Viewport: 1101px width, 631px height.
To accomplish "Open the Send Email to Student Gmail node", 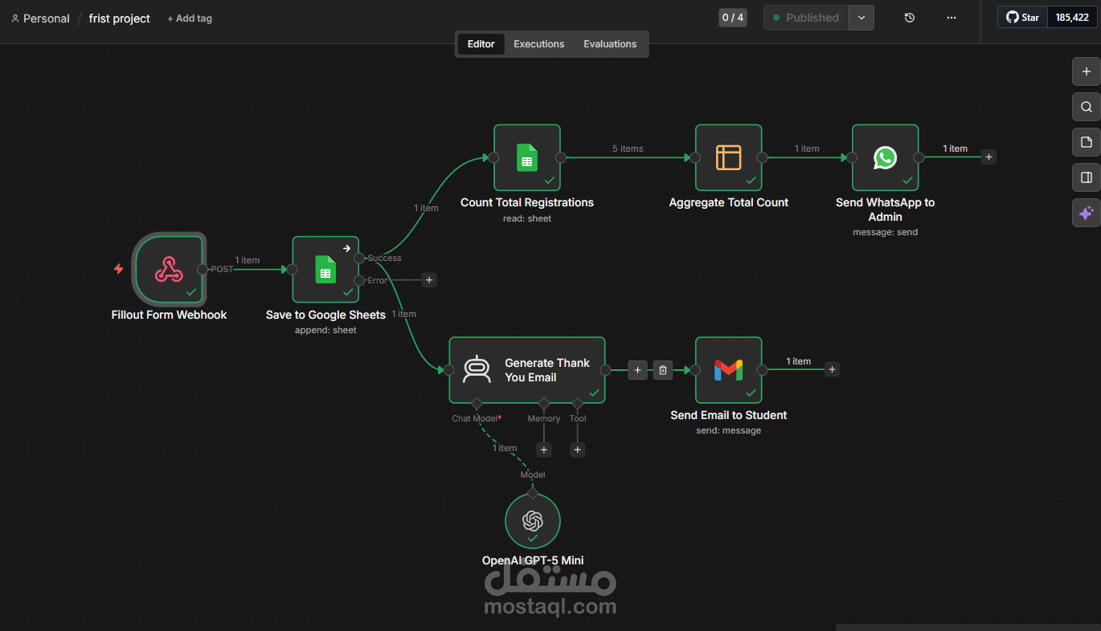I will coord(728,370).
